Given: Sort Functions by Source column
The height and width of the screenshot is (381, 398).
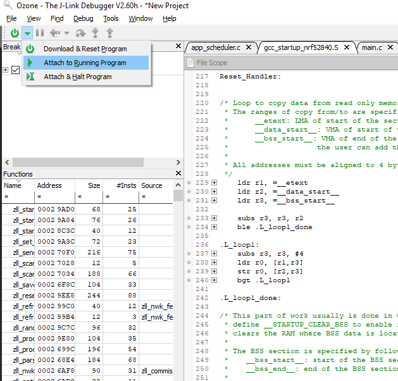Looking at the screenshot, I should [x=156, y=185].
